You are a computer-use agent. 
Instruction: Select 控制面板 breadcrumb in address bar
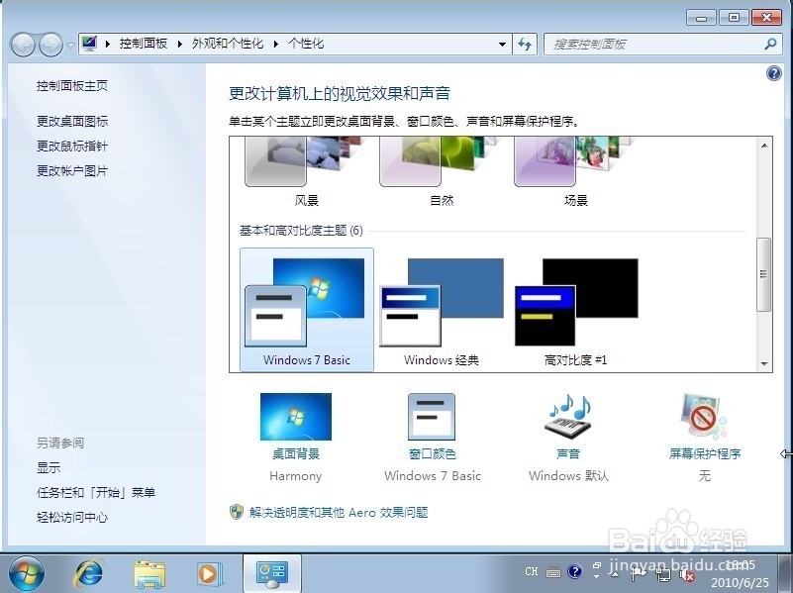pyautogui.click(x=144, y=44)
